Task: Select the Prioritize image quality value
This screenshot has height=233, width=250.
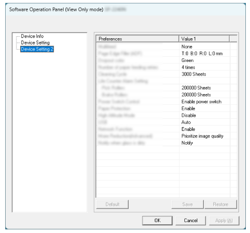Action: tap(202, 136)
